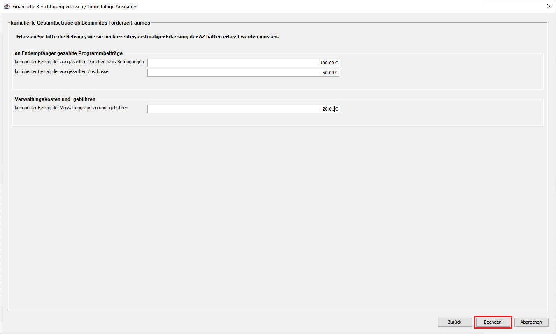Click the bold instruction text Erfassen Sie bitte
556x334 pixels.
pyautogui.click(x=147, y=37)
